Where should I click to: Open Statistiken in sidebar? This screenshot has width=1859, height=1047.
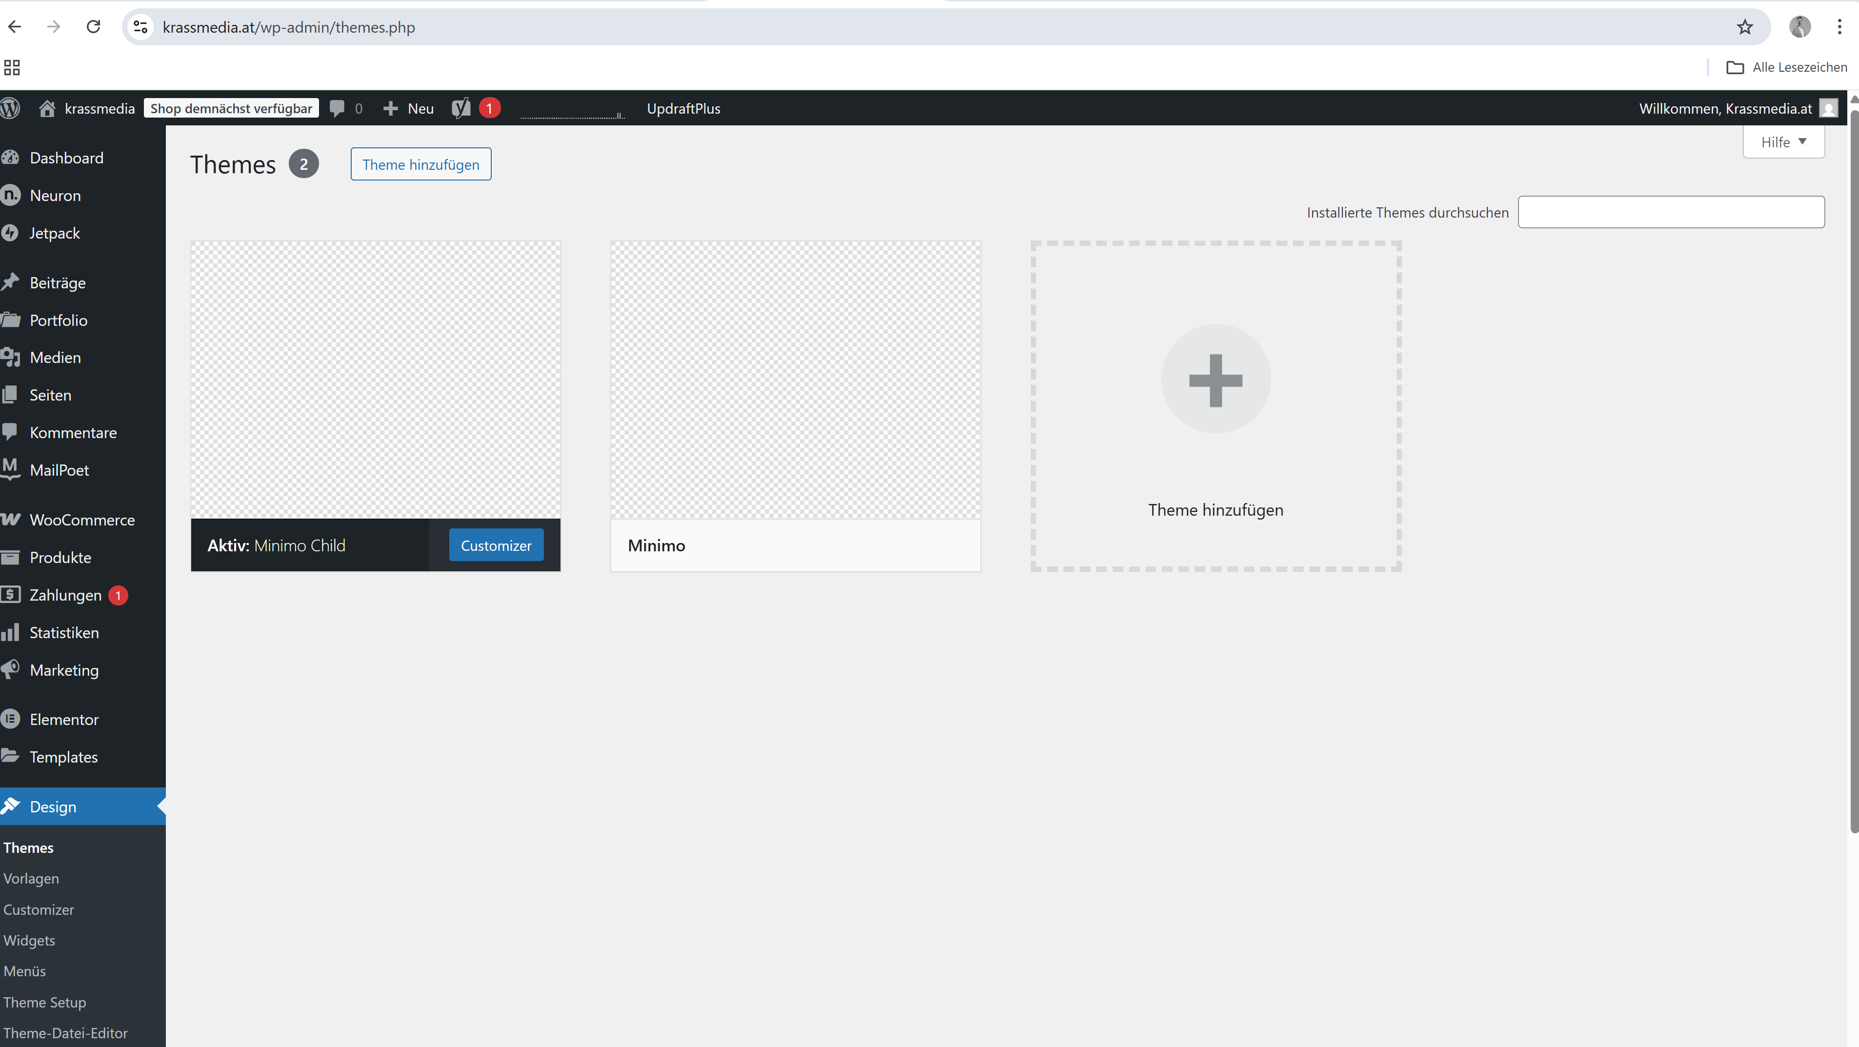click(x=63, y=633)
